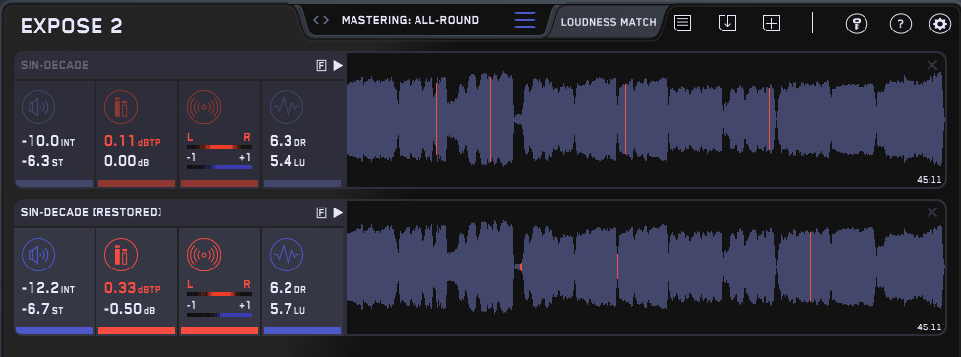Click the peaks meter icon on SIN-DECADE
The width and height of the screenshot is (961, 357).
coord(121,108)
